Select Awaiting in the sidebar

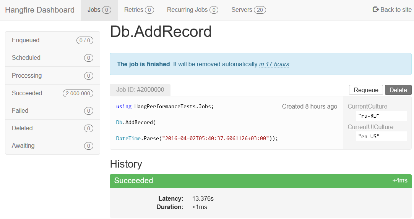point(23,145)
